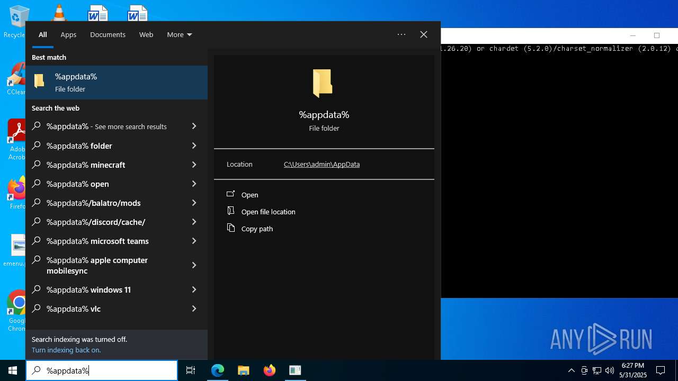The image size is (678, 381).
Task: Open the C:\Users\admin\AppData location link
Action: [322, 164]
